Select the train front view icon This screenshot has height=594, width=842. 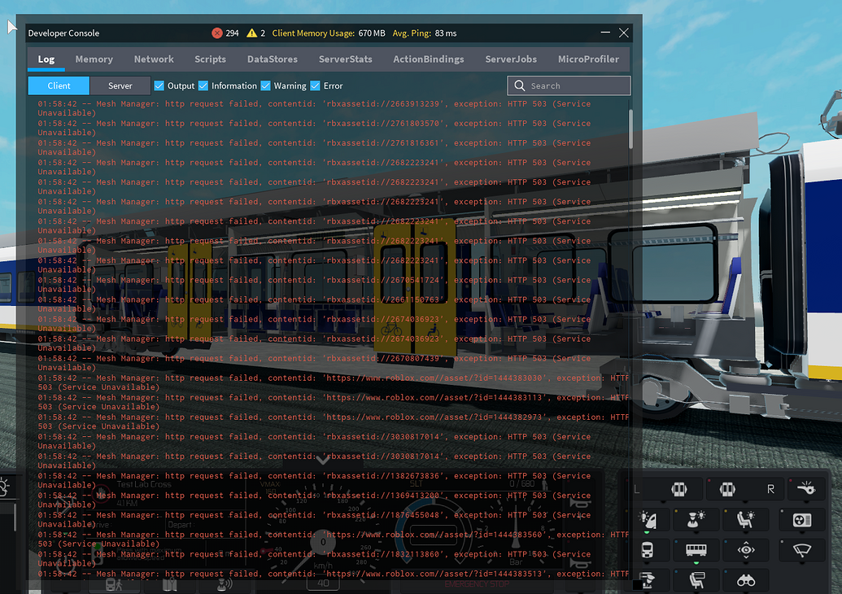pos(648,550)
